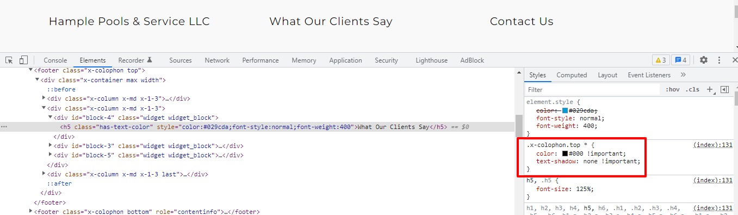Click the closing </footer> tag row
Image resolution: width=738 pixels, height=215 pixels.
[49, 202]
